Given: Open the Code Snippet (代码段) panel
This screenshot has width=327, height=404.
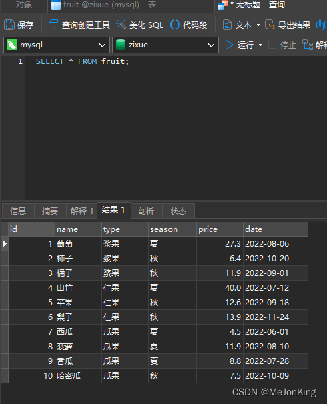Looking at the screenshot, I should pyautogui.click(x=188, y=25).
